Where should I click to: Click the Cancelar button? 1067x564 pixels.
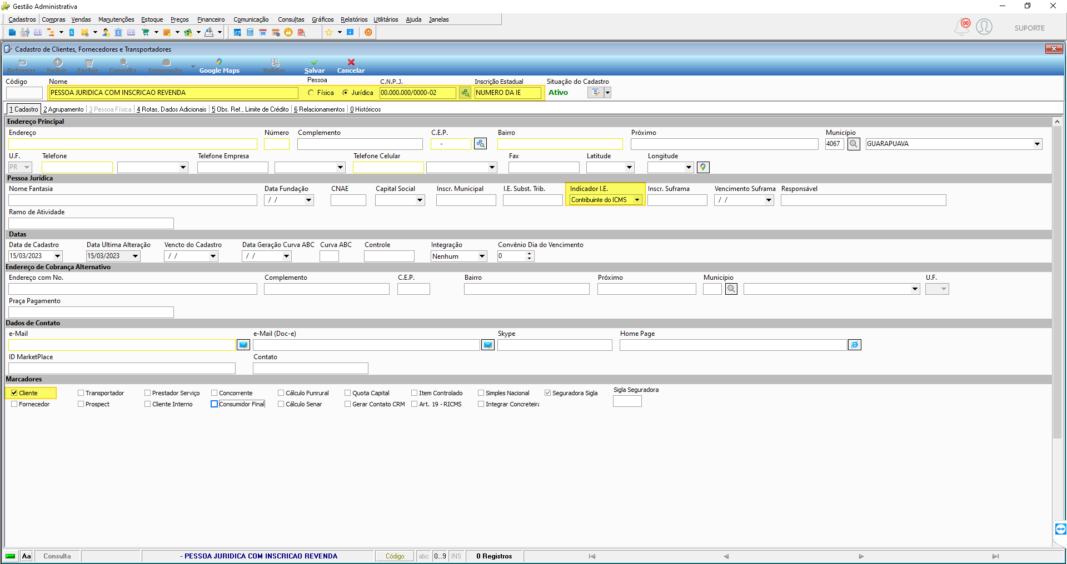(x=351, y=66)
